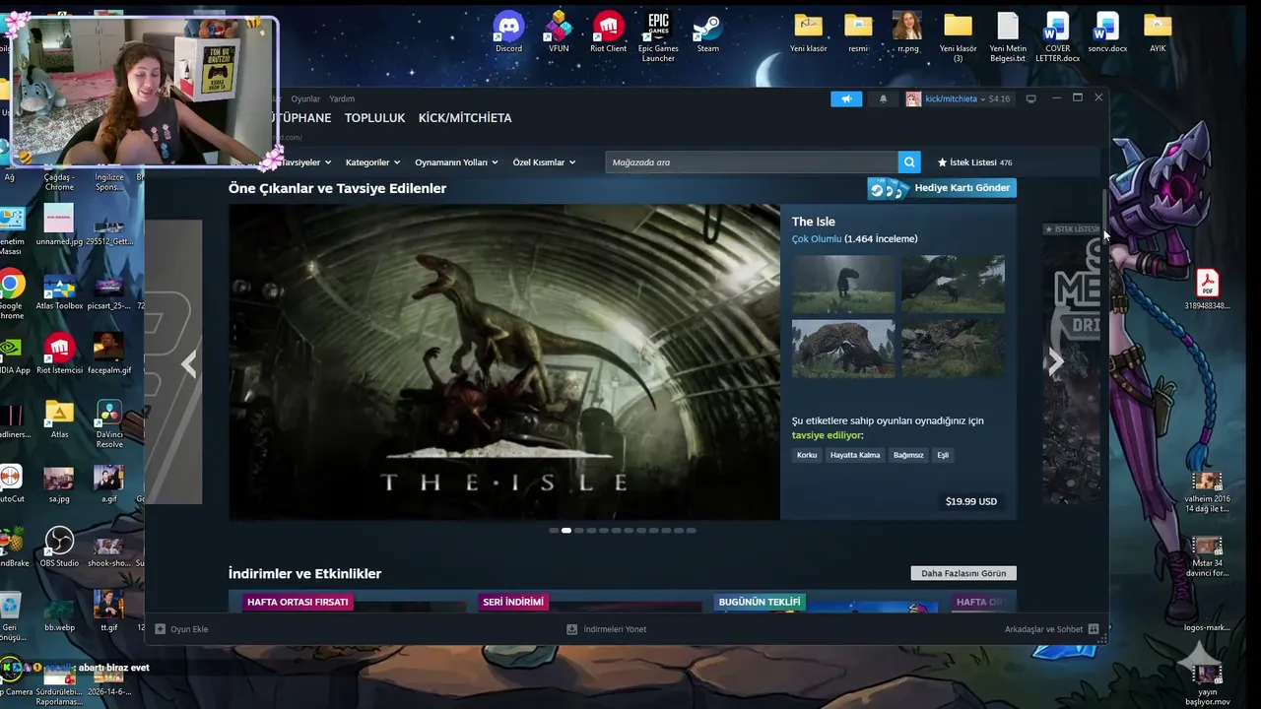Select the last carousel page dot
Image resolution: width=1261 pixels, height=709 pixels.
691,531
